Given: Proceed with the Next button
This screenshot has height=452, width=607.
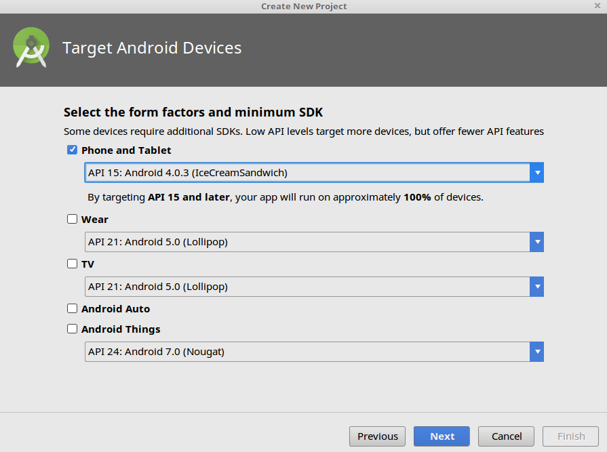Looking at the screenshot, I should click(442, 436).
